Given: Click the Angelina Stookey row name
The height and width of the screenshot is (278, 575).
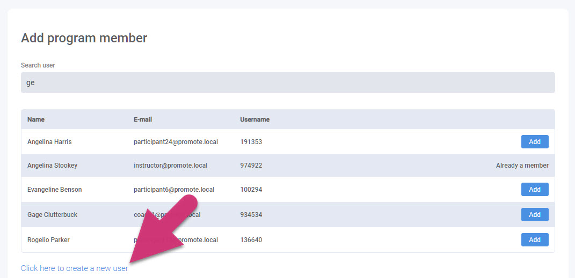Looking at the screenshot, I should point(52,166).
